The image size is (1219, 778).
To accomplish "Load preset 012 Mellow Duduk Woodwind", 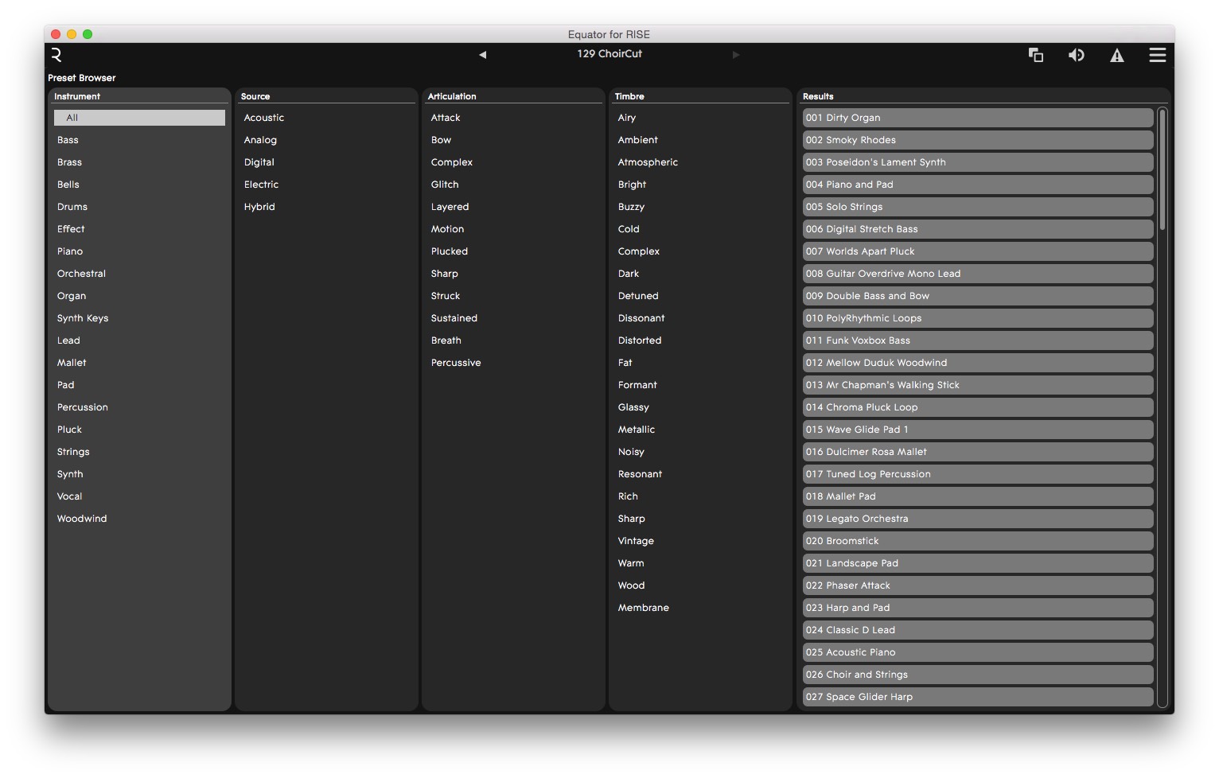I will [x=977, y=363].
